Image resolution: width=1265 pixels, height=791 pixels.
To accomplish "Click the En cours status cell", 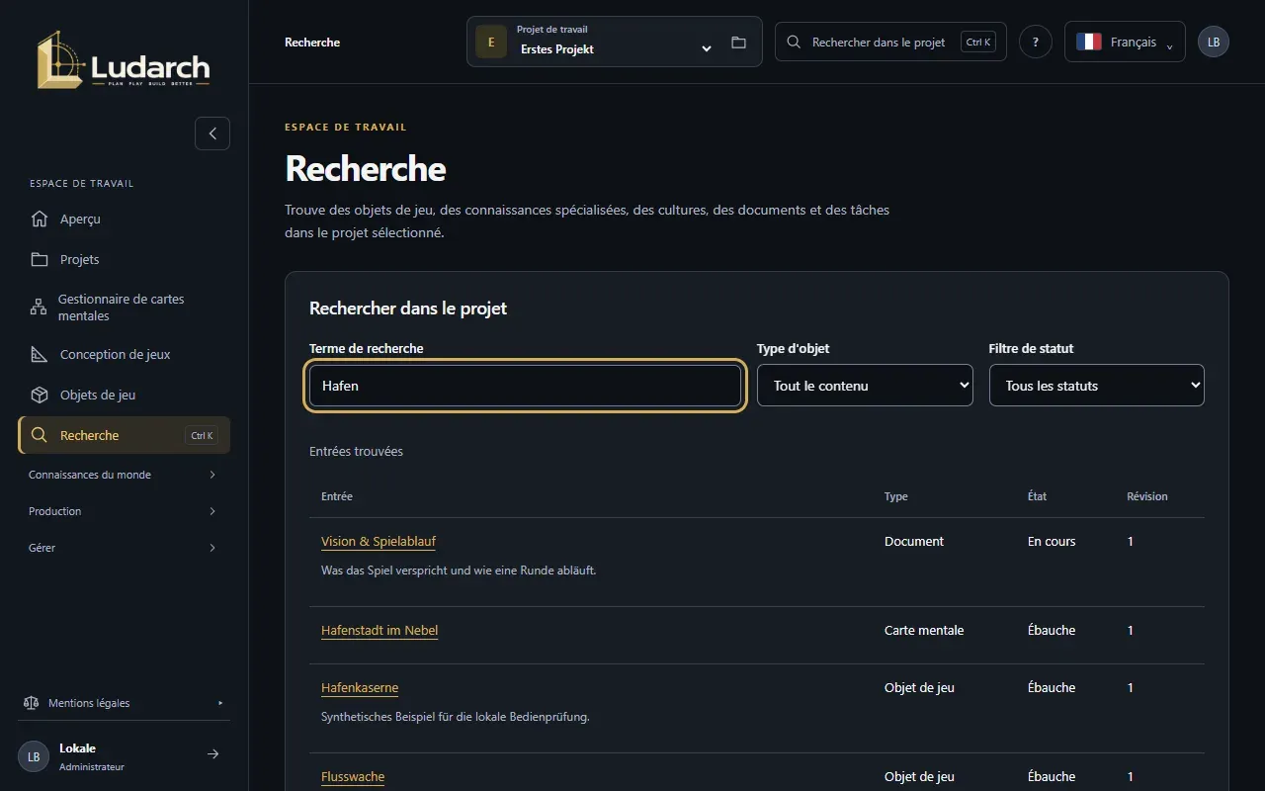I will pos(1052,542).
